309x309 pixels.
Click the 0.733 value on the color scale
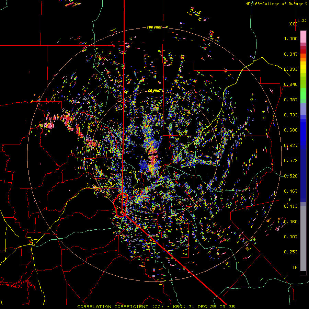(291, 115)
